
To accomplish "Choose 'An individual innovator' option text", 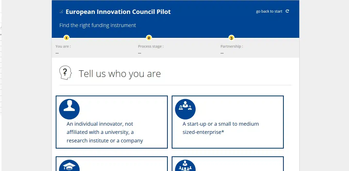I will [x=105, y=132].
